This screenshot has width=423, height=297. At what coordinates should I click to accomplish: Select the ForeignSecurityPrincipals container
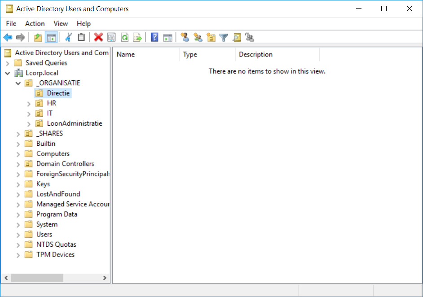(x=73, y=174)
